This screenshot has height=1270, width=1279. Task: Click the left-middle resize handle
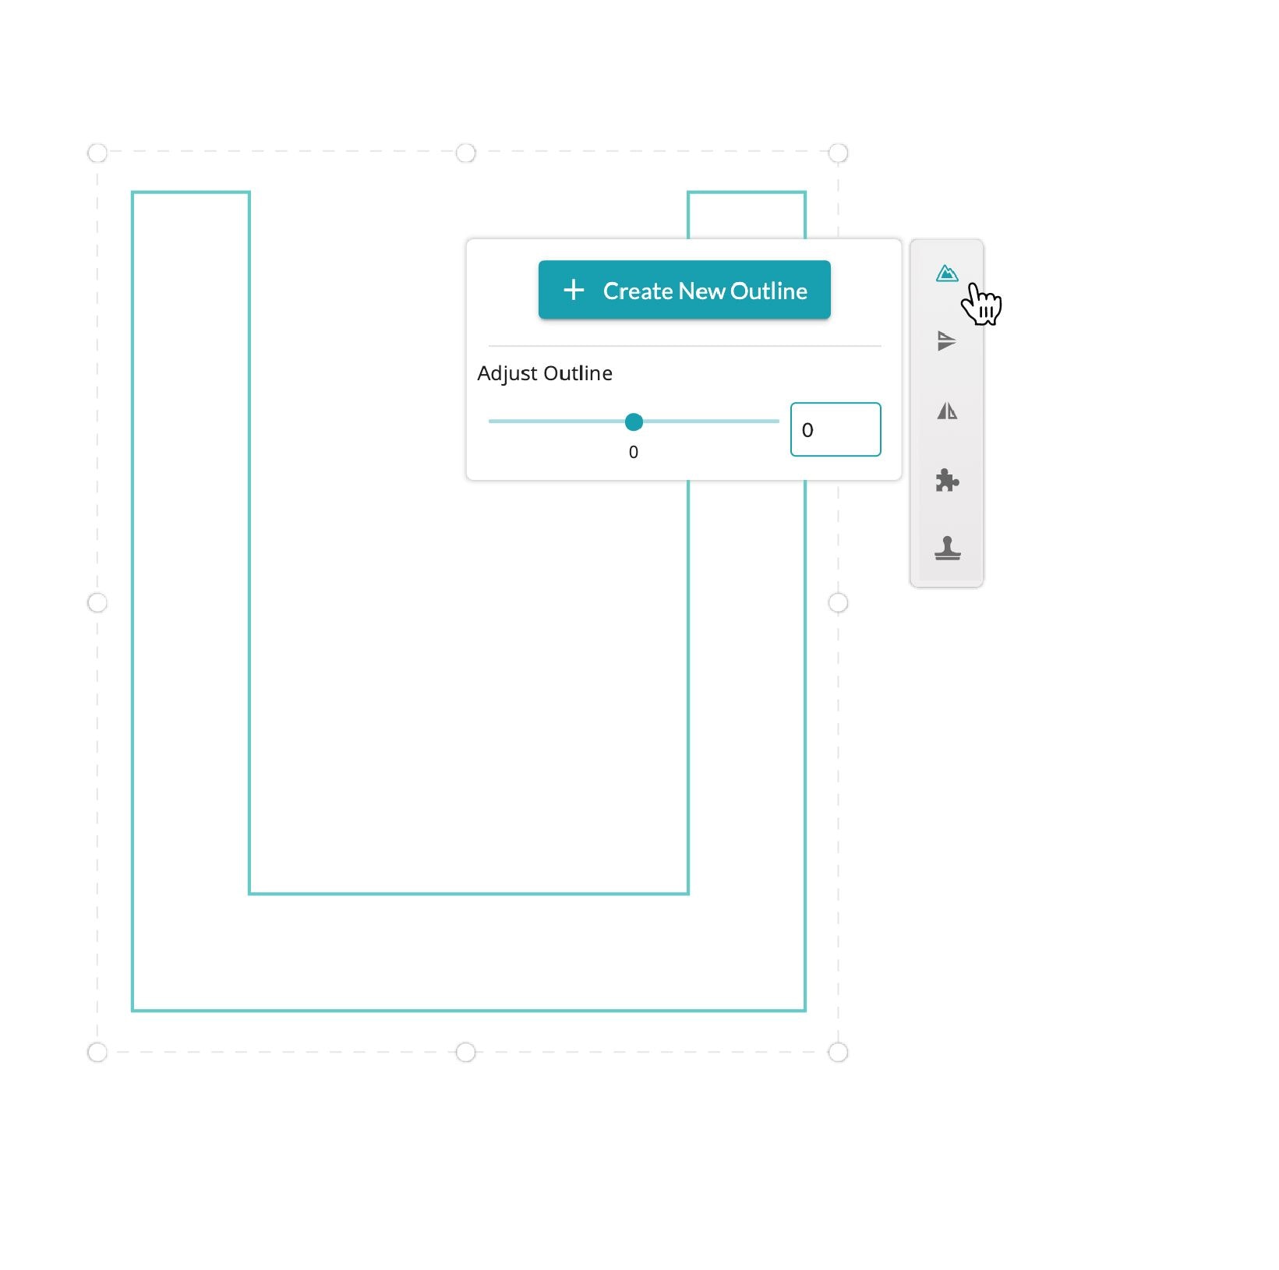pyautogui.click(x=97, y=601)
